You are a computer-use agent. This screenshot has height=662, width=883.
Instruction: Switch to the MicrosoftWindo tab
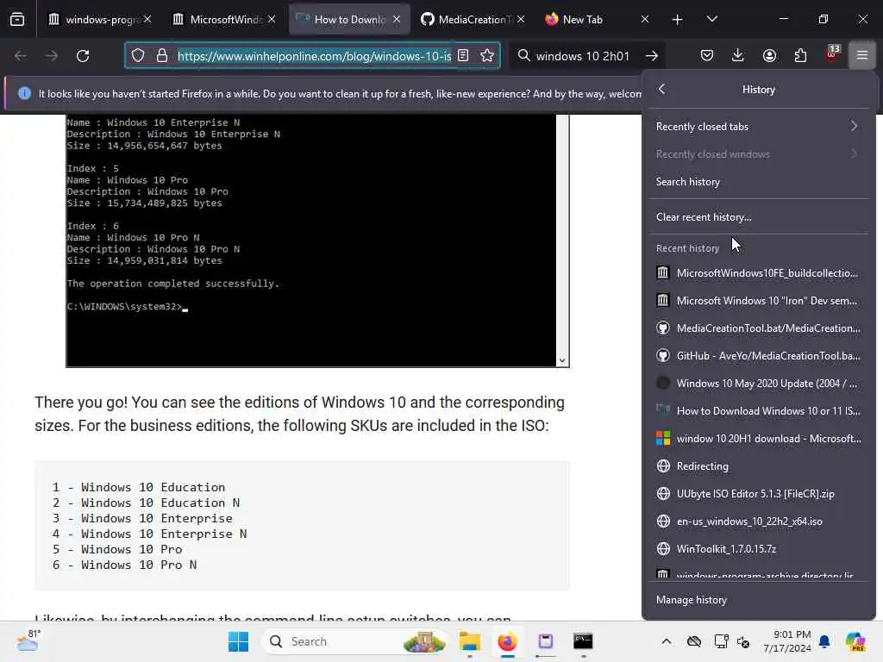(223, 20)
